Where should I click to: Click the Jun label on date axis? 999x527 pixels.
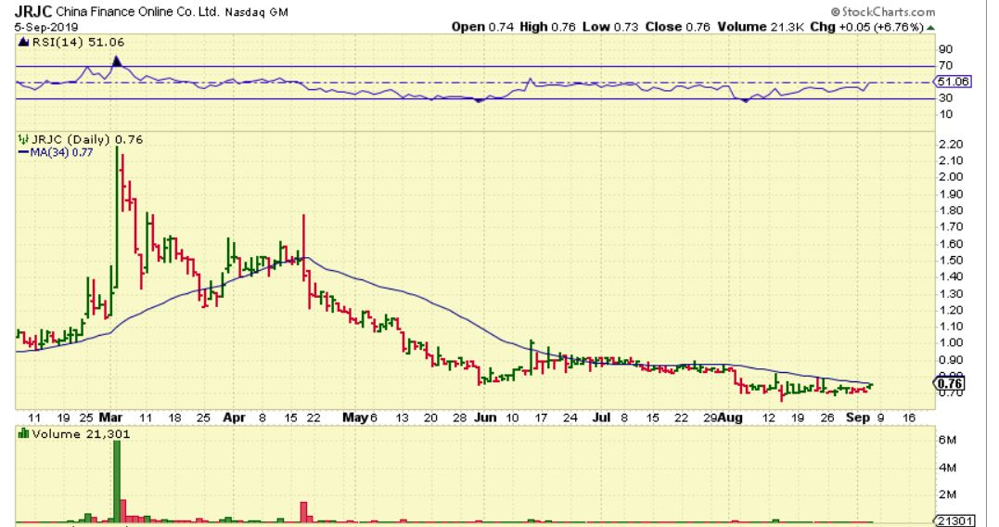485,418
